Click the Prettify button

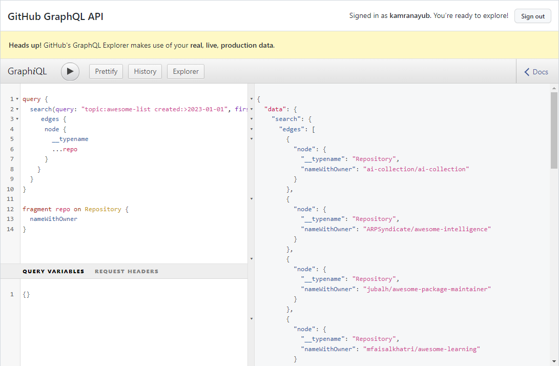(106, 72)
